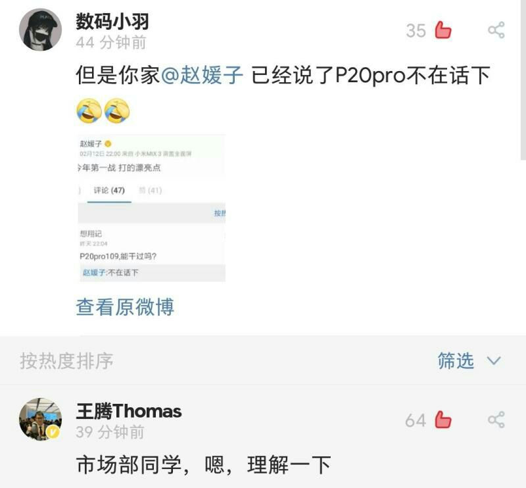526x488 pixels.
Task: Click the chevron next to 筛选
Action: [x=494, y=361]
